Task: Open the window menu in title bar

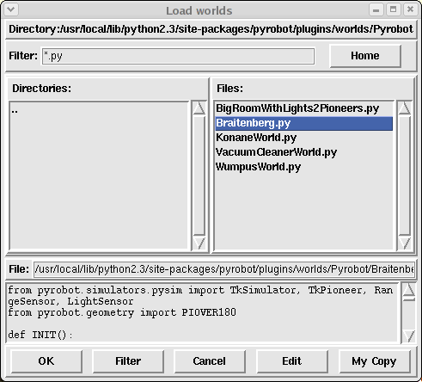Action: point(11,9)
